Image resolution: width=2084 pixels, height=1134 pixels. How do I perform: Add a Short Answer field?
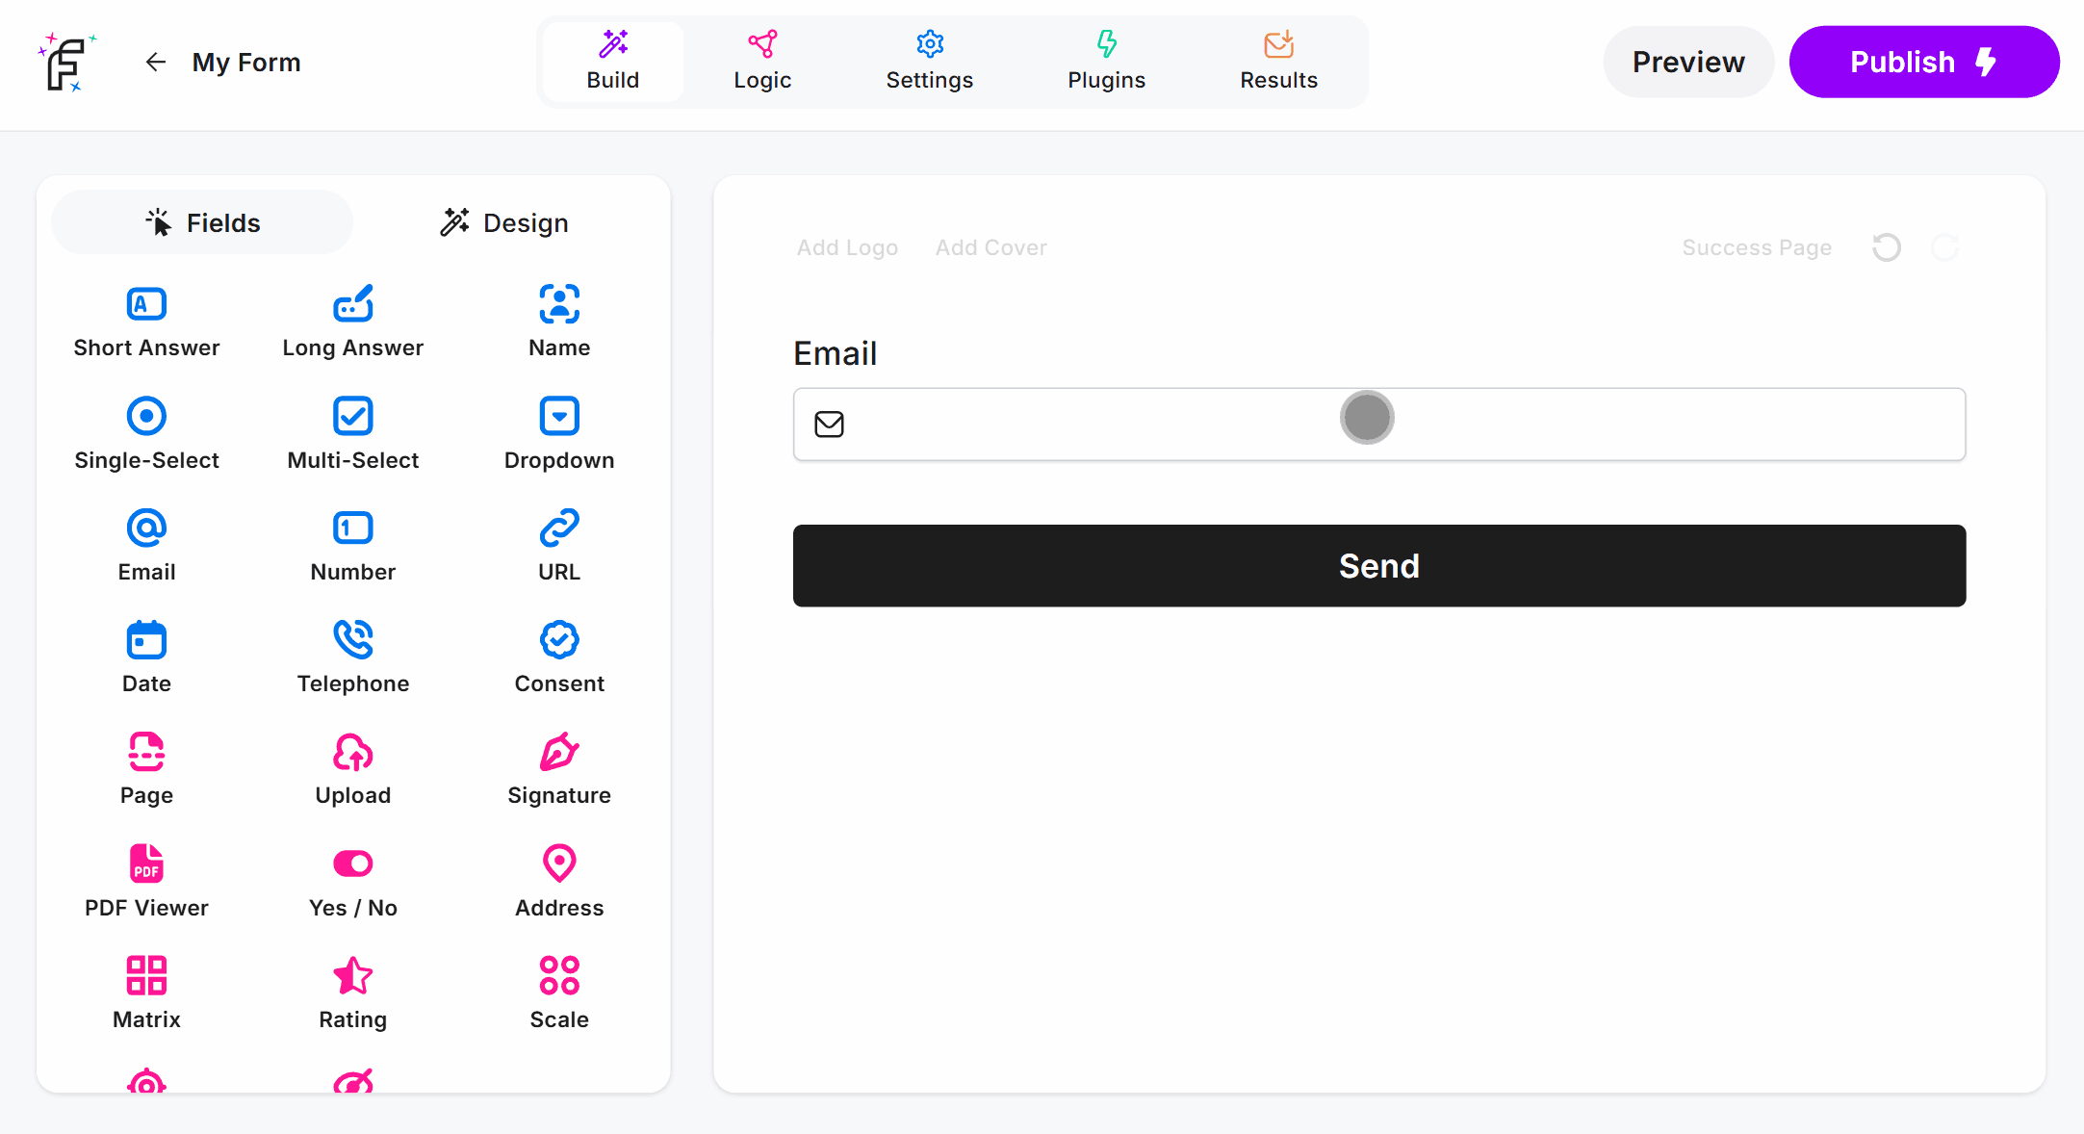(x=146, y=322)
